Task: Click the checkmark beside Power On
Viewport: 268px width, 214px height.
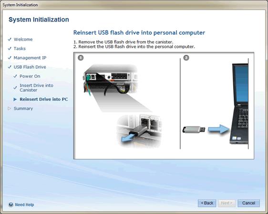Action: click(15, 76)
